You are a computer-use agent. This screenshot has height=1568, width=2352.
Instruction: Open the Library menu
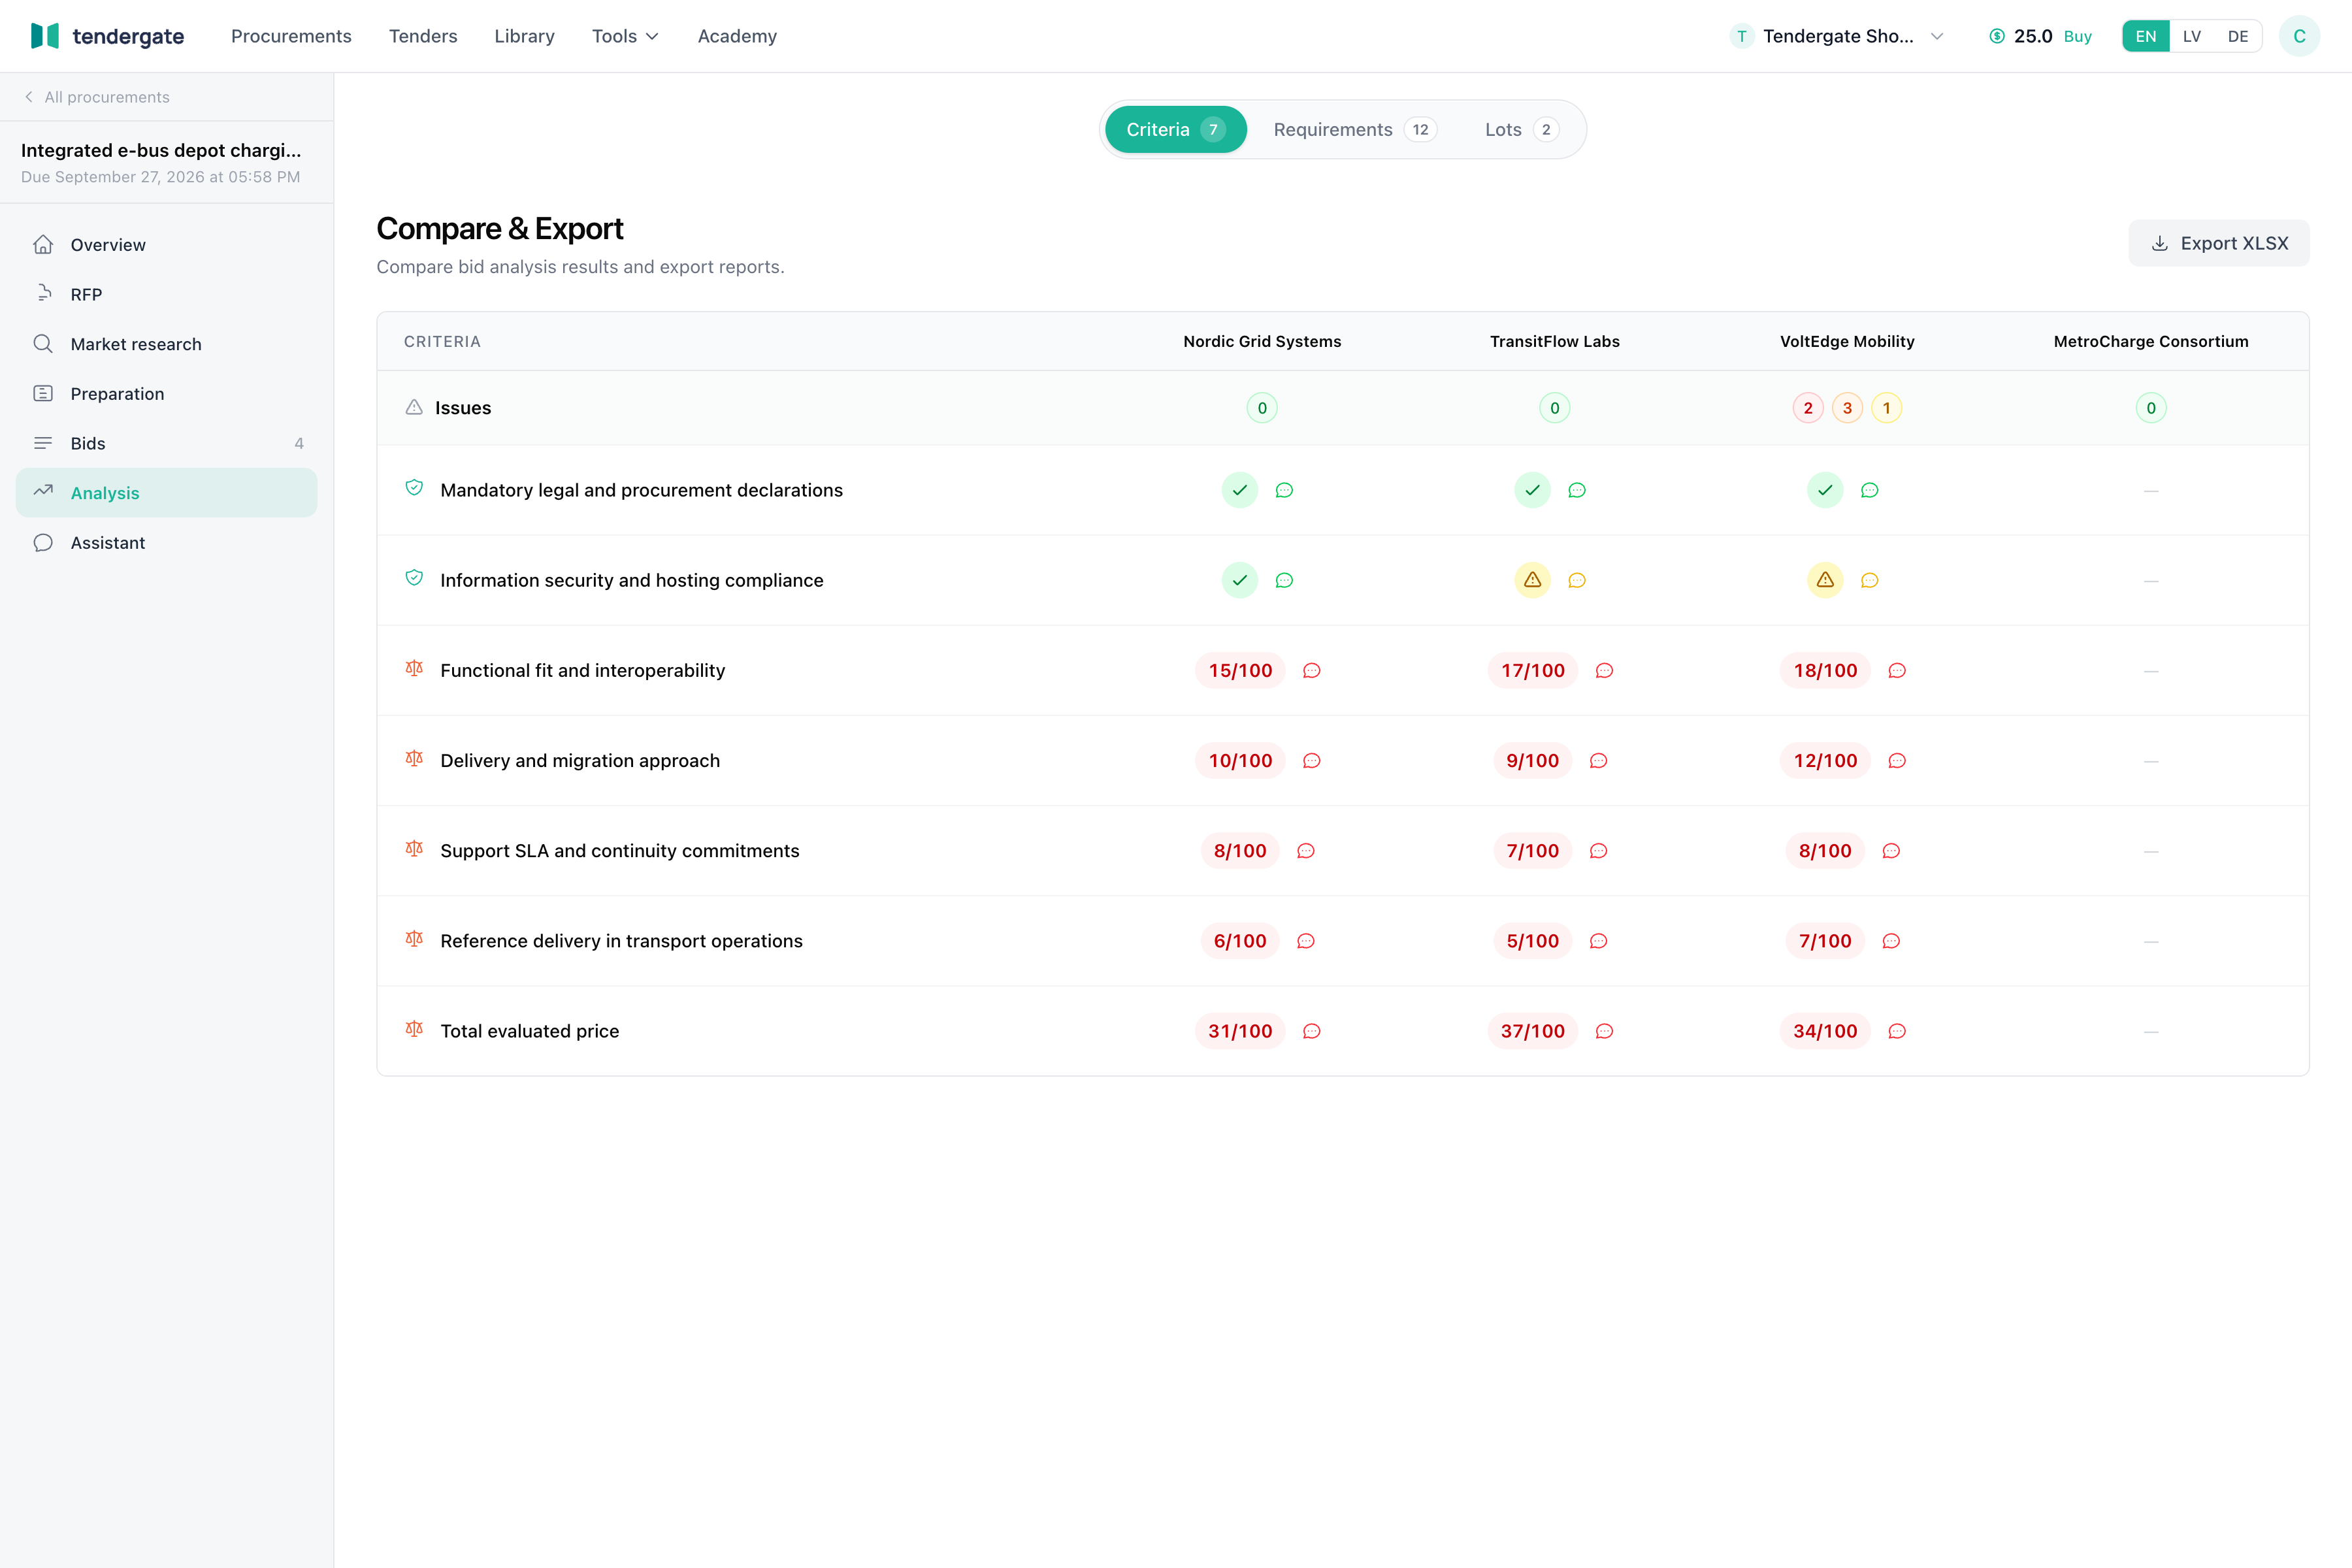(x=524, y=36)
